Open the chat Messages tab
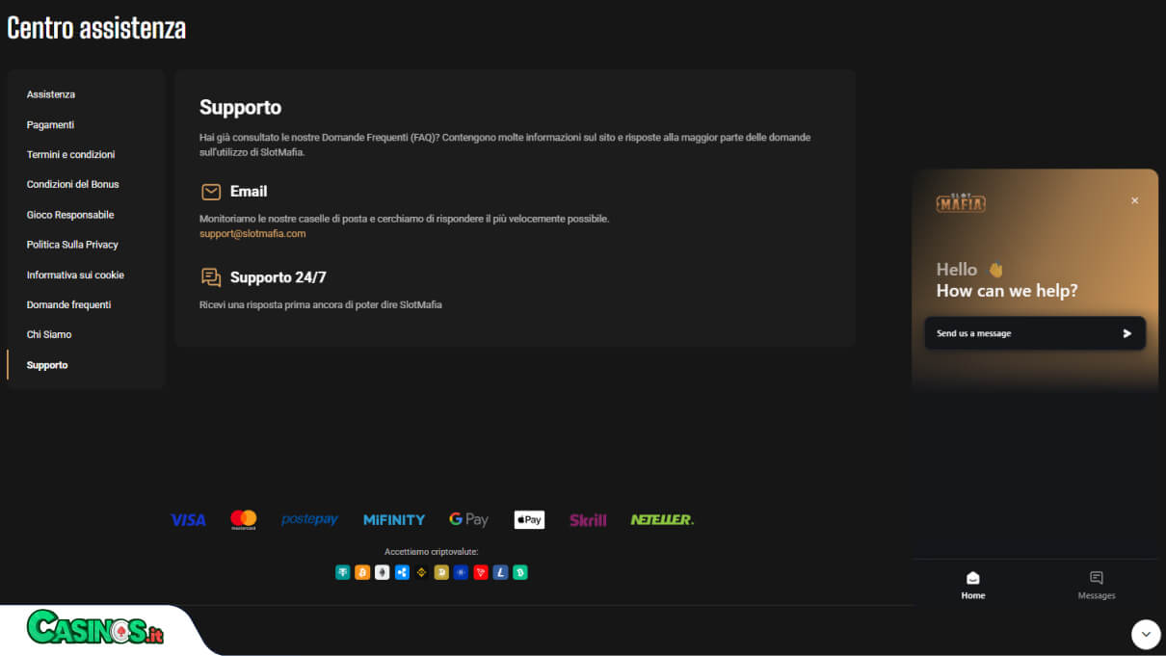Screen dimensions: 1166x656 (x=1097, y=584)
